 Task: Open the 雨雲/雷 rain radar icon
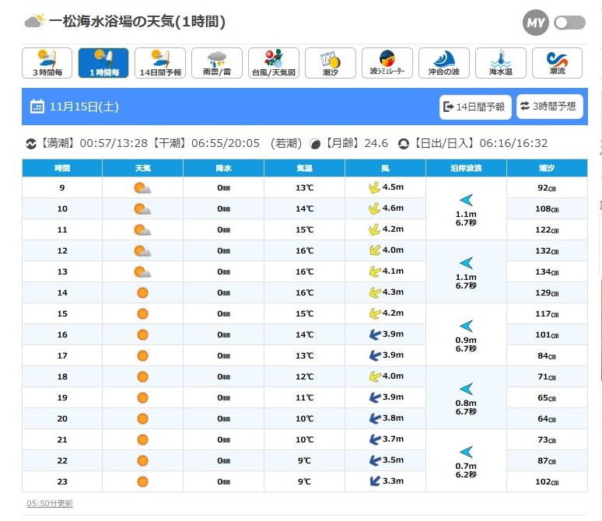point(217,63)
